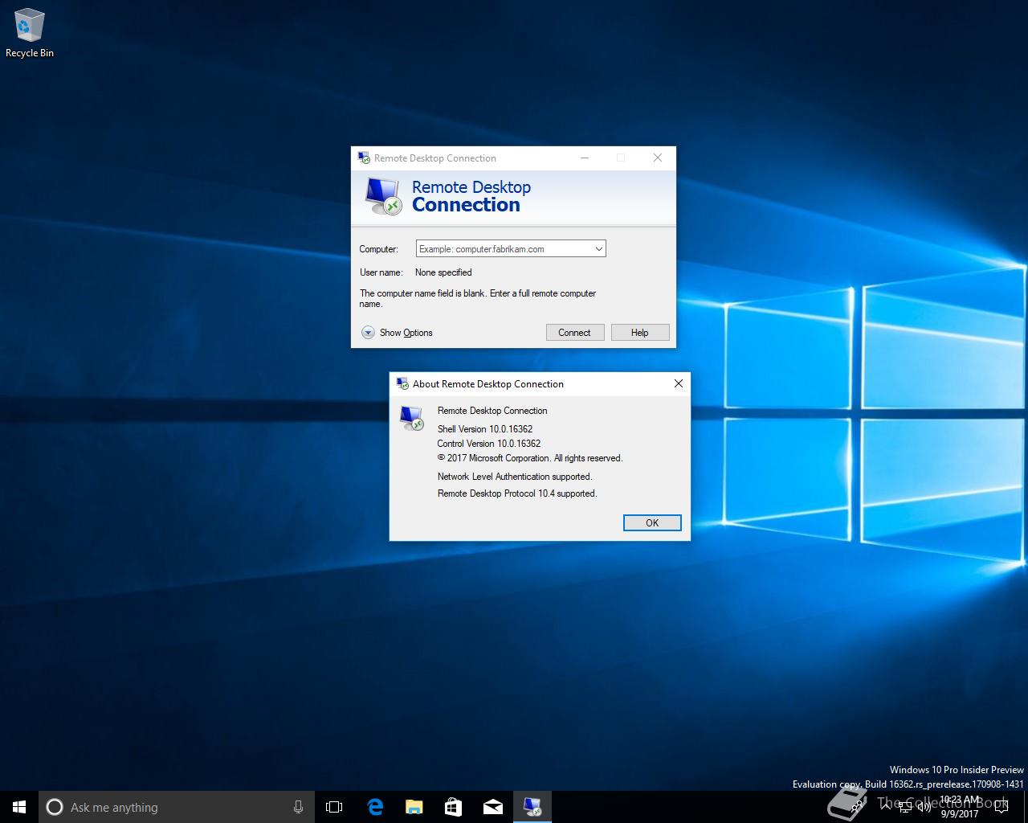The height and width of the screenshot is (823, 1028).
Task: Click the Help button
Action: pyautogui.click(x=640, y=333)
